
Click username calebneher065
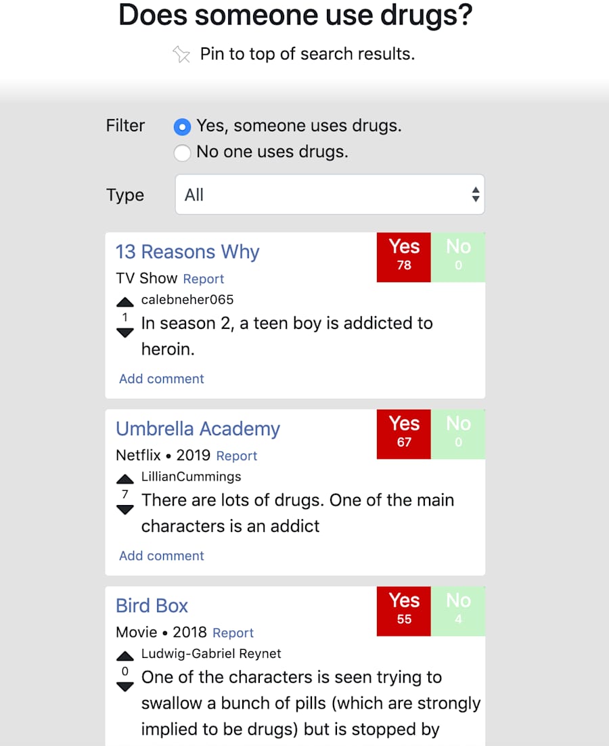click(187, 300)
